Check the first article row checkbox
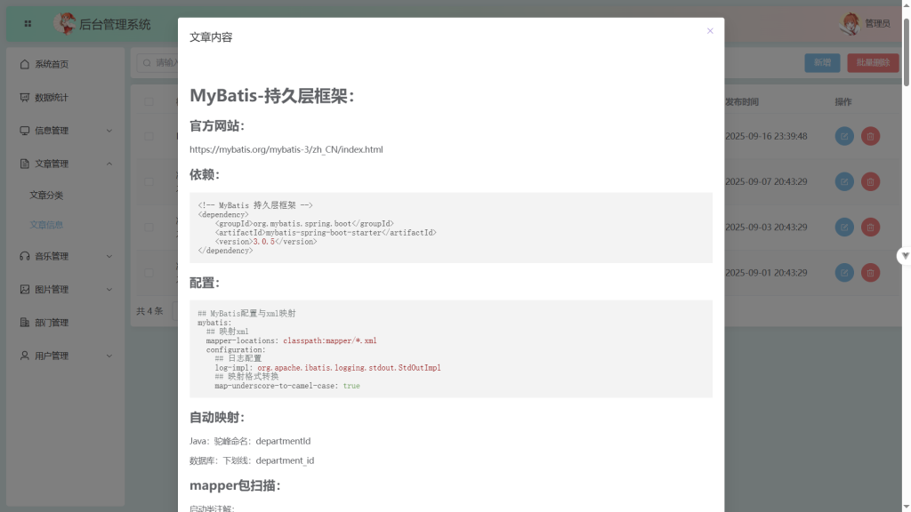Image resolution: width=911 pixels, height=512 pixels. click(x=149, y=136)
